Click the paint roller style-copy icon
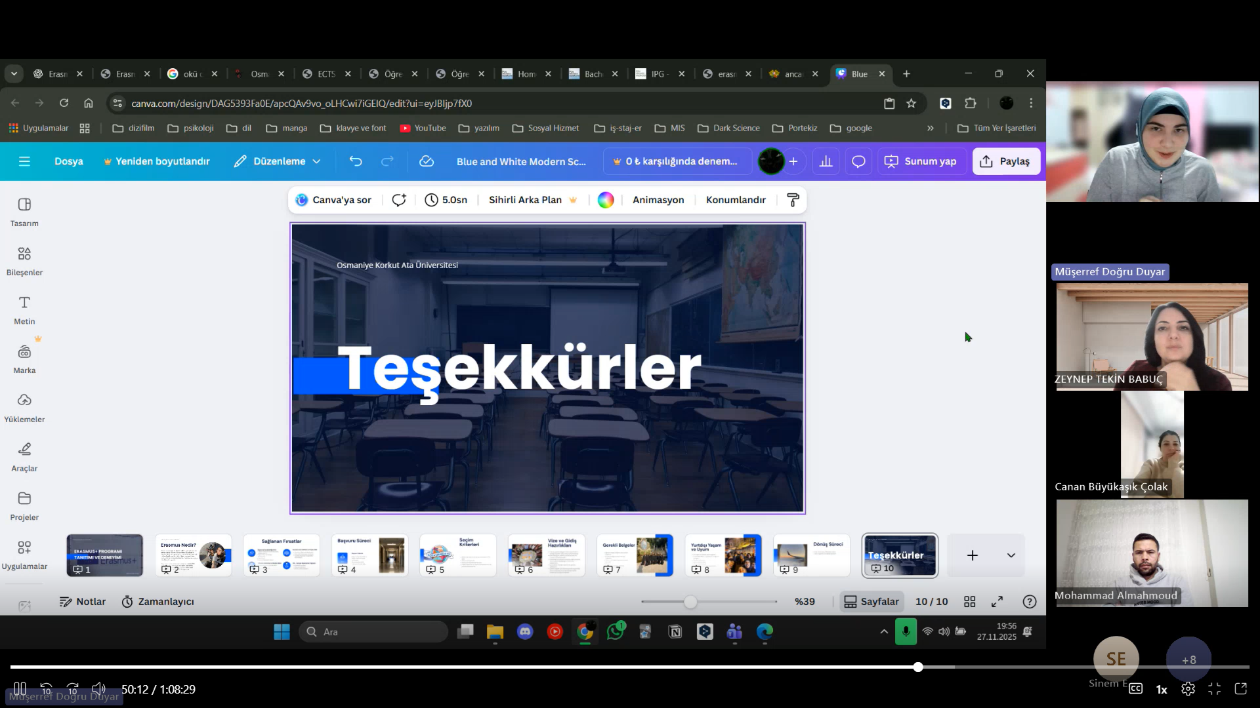1260x708 pixels. click(x=793, y=200)
